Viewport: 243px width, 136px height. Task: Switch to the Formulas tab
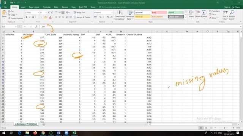[x=47, y=7]
